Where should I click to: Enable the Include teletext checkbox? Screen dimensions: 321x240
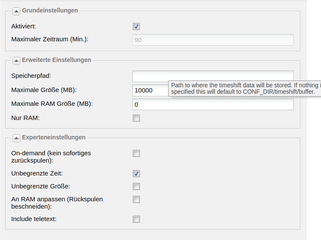[x=136, y=219]
